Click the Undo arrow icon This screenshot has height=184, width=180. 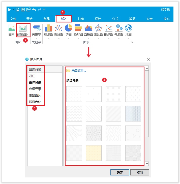[x=34, y=10]
